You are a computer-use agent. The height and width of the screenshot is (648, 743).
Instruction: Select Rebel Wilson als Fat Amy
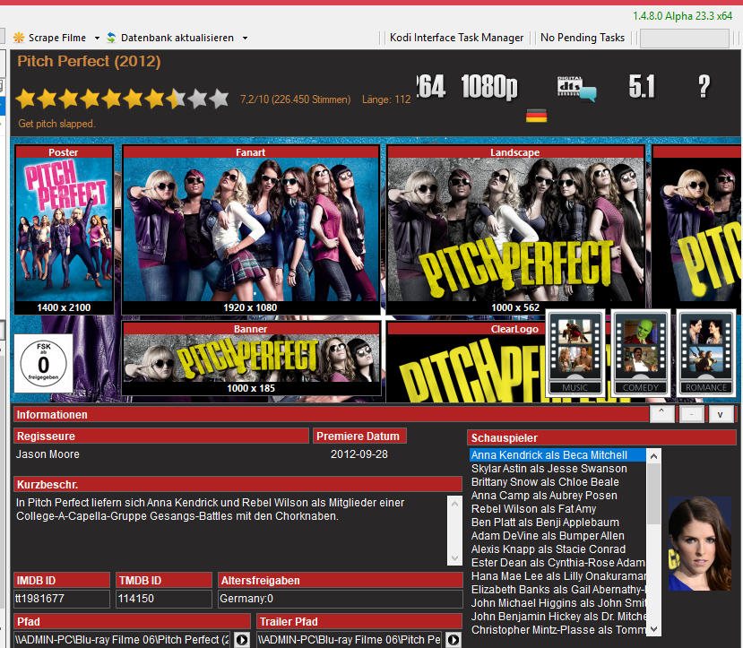pos(557,509)
